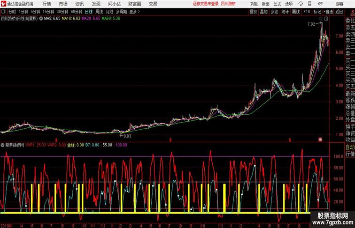Screen dimensions: 355x228
Task: Switch to 月线 monthly period
Action: point(109,12)
